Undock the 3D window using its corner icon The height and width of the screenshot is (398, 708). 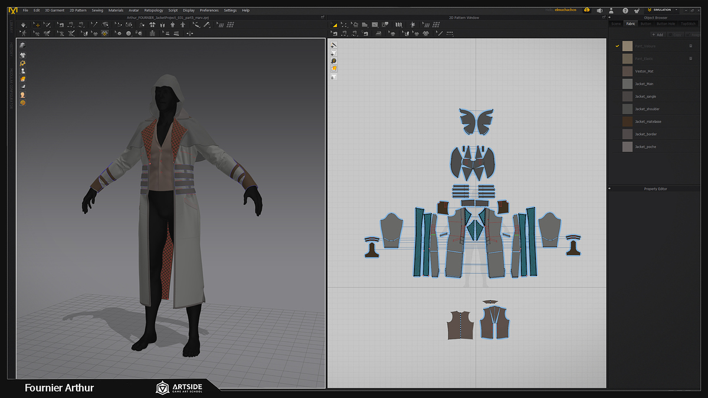pos(322,18)
